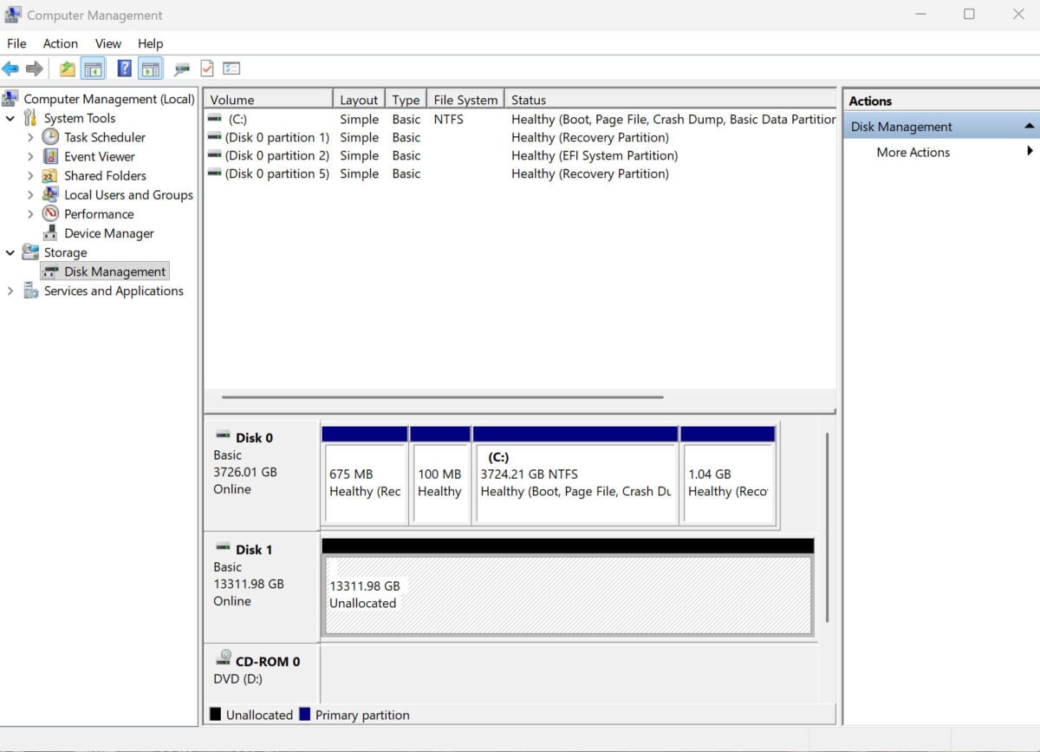
Task: Click the forward navigation arrow
Action: [33, 68]
